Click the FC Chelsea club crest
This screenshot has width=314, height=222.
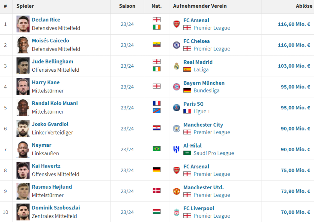coord(177,45)
